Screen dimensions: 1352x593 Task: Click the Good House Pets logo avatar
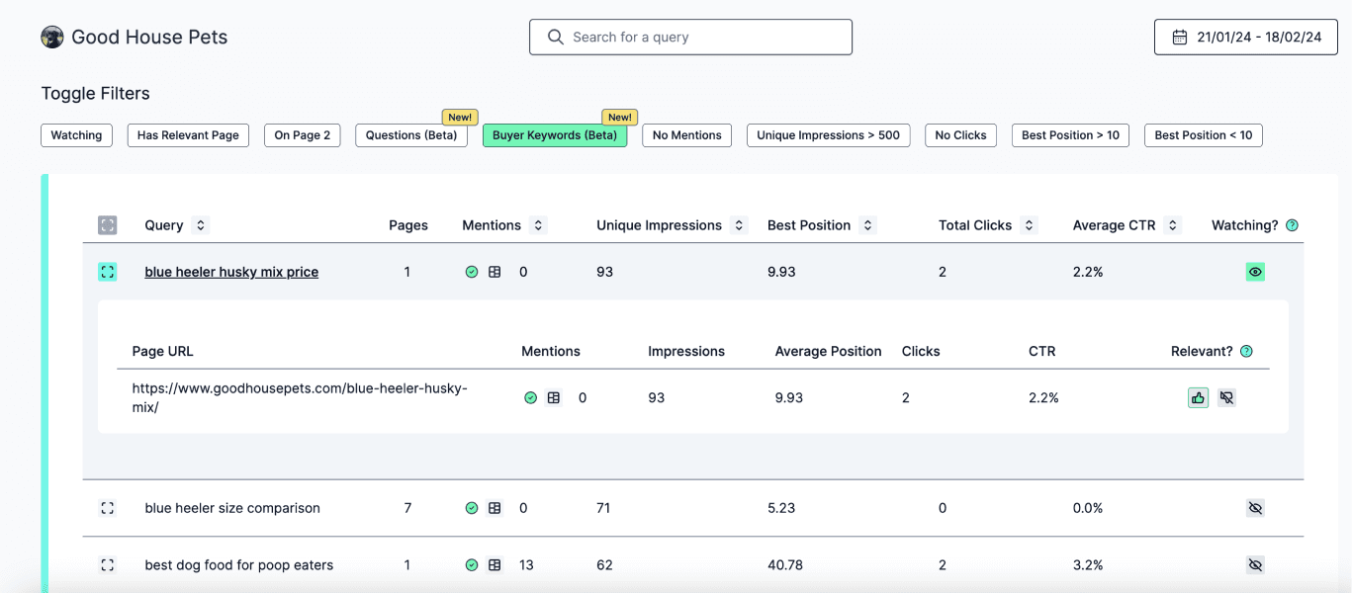coord(52,38)
